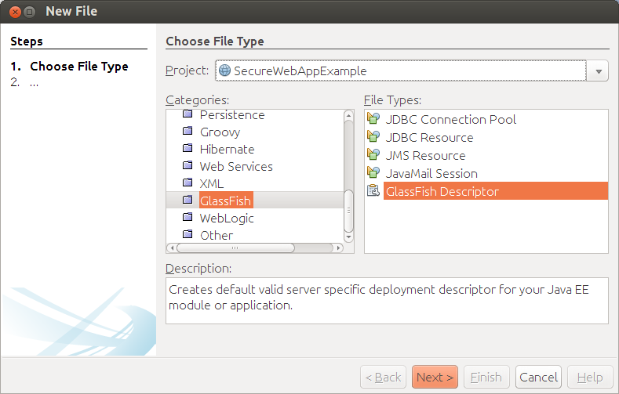Viewport: 619px width, 394px height.
Task: Click the GlassFish Descriptor file icon
Action: click(x=373, y=190)
